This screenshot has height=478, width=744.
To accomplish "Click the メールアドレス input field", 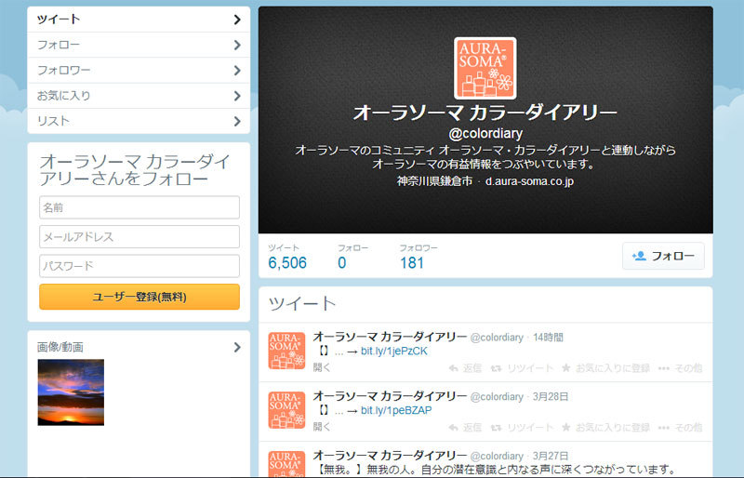I will click(x=139, y=236).
